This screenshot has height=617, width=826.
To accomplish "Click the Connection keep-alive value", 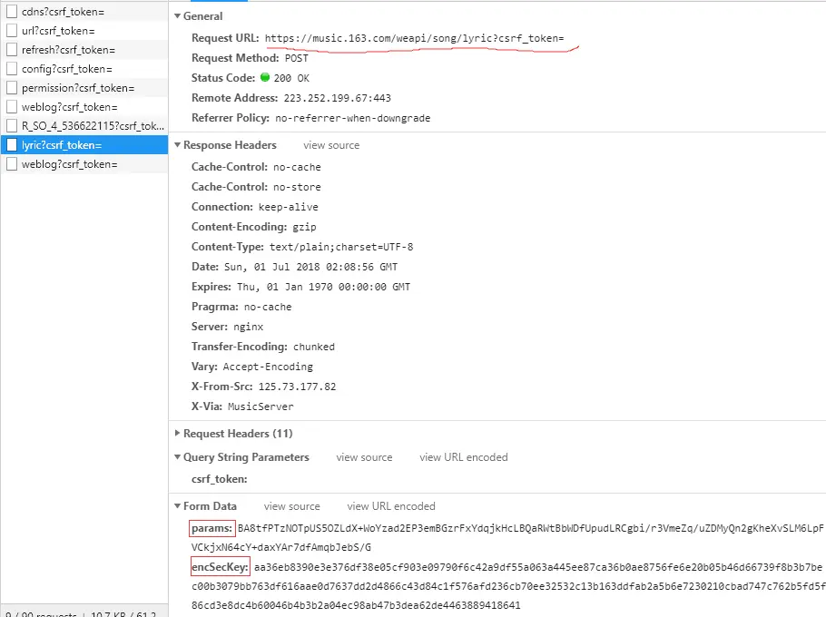I will (x=288, y=208).
